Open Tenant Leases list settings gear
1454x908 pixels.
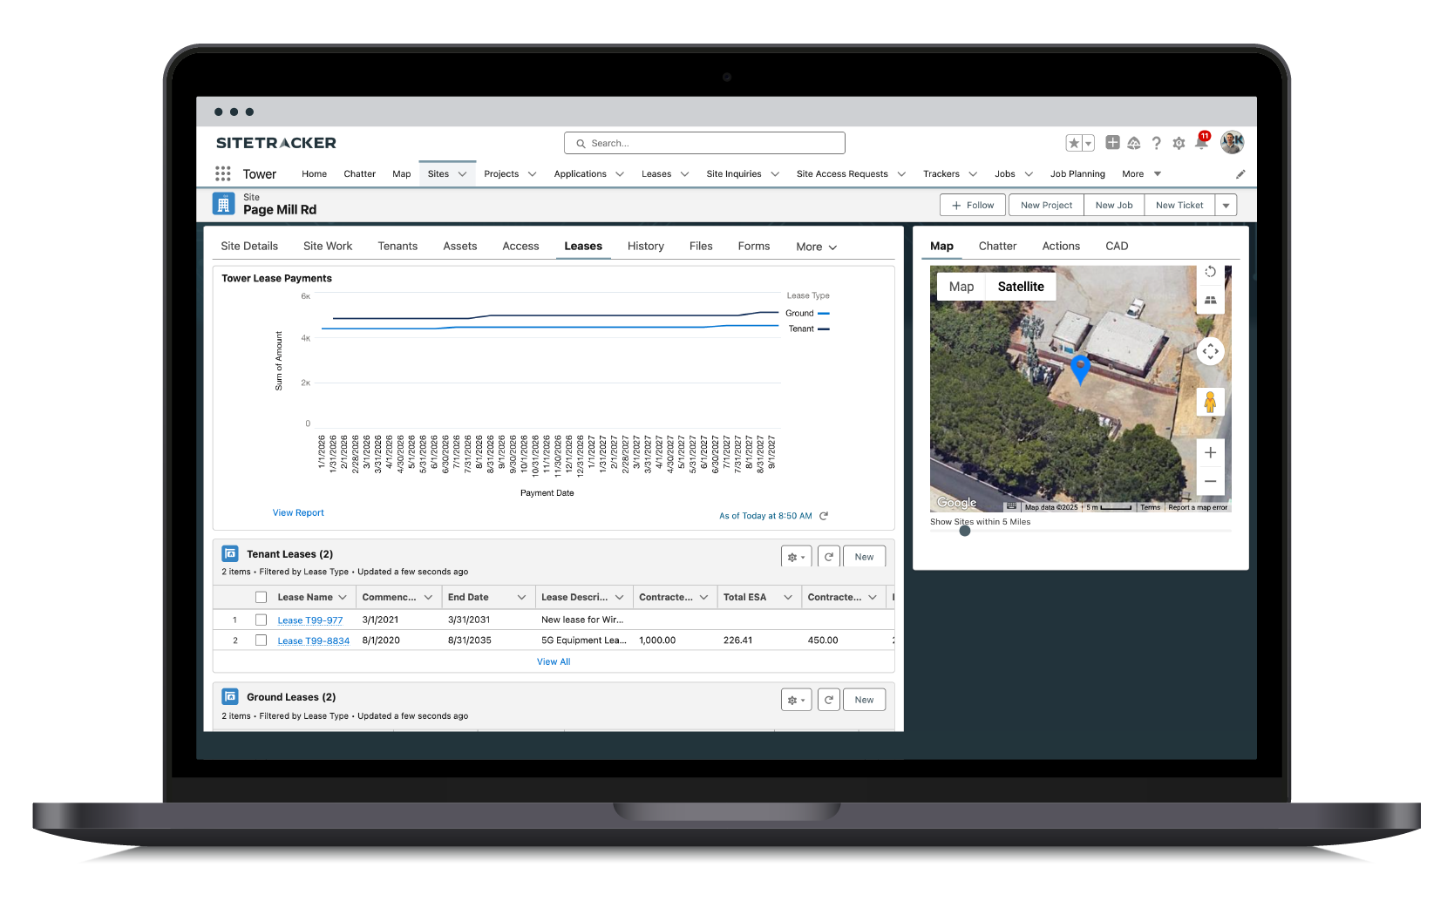795,555
